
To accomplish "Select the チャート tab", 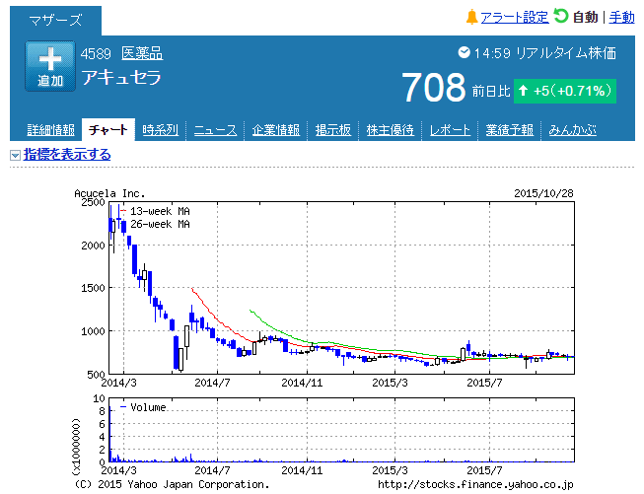I will [108, 130].
